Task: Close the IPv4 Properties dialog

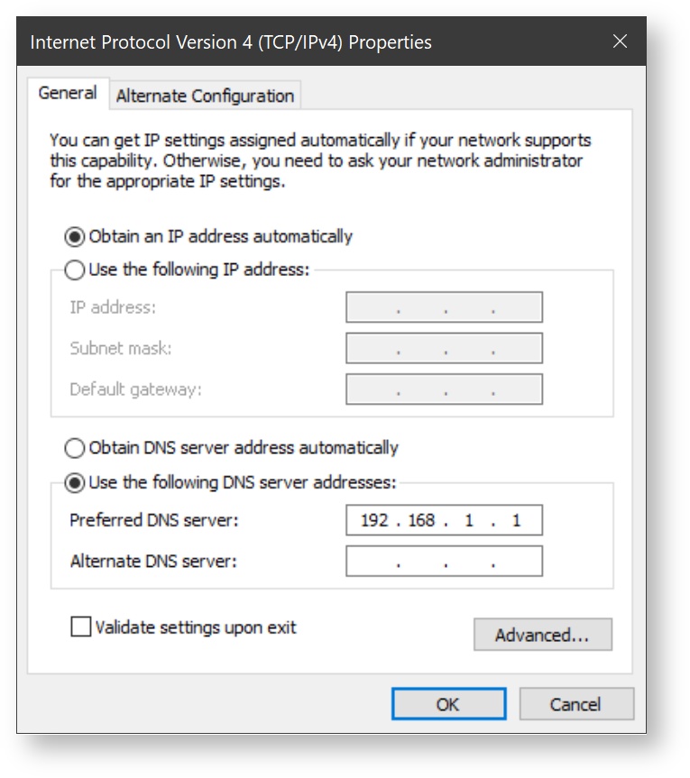Action: 620,41
